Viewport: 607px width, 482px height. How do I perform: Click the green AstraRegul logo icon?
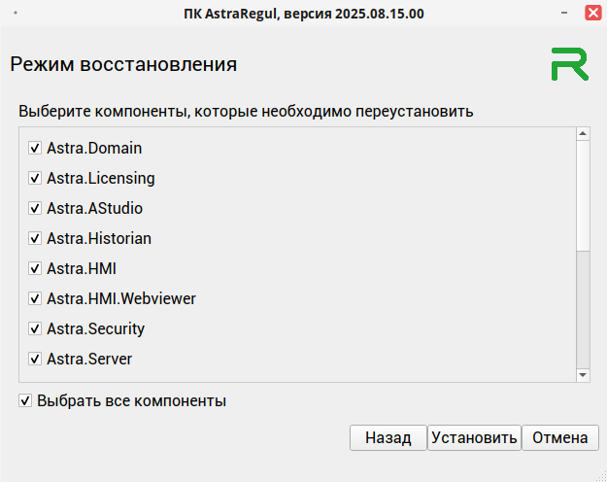(x=569, y=64)
